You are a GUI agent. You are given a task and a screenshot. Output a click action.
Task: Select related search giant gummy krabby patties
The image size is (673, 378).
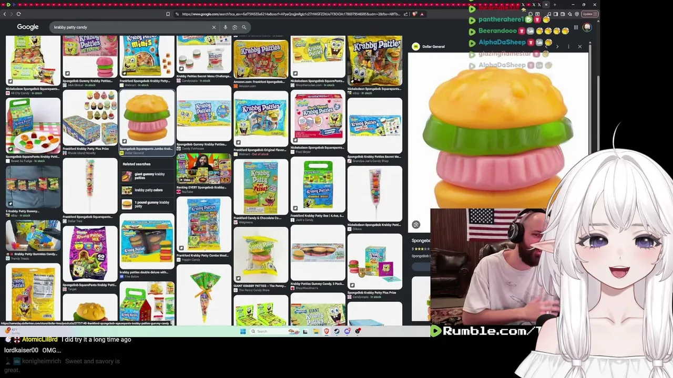tap(147, 176)
